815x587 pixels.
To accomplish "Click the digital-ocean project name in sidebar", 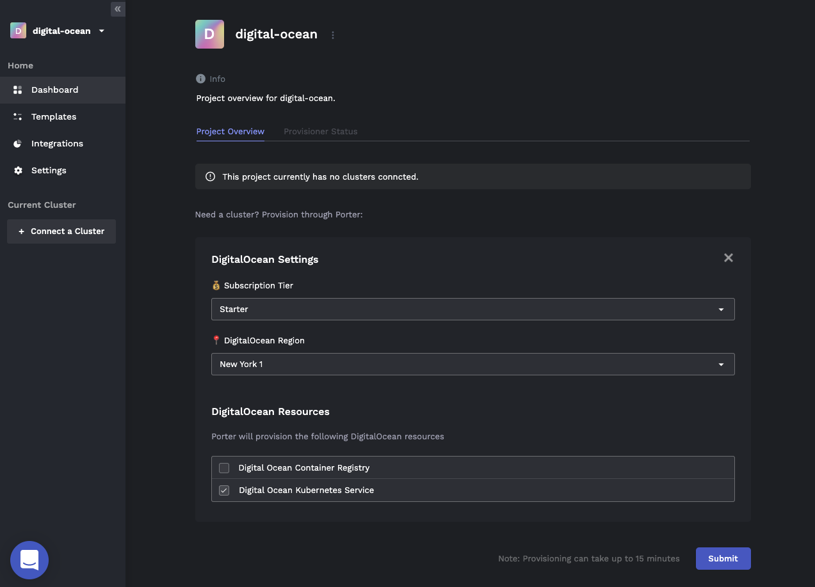I will [61, 31].
